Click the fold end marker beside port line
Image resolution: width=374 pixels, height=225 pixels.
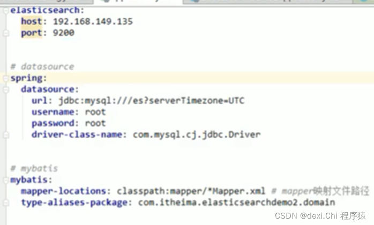[x=6, y=33]
